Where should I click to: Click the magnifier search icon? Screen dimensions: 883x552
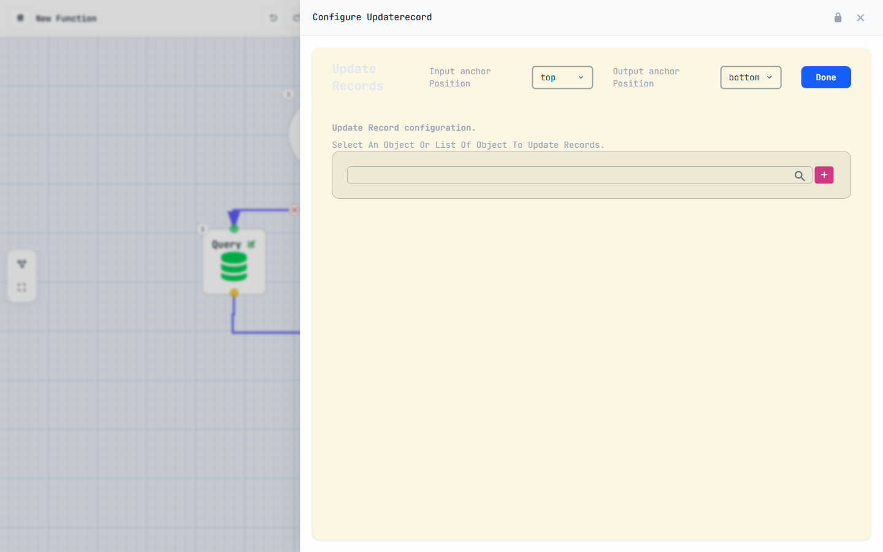coord(800,176)
